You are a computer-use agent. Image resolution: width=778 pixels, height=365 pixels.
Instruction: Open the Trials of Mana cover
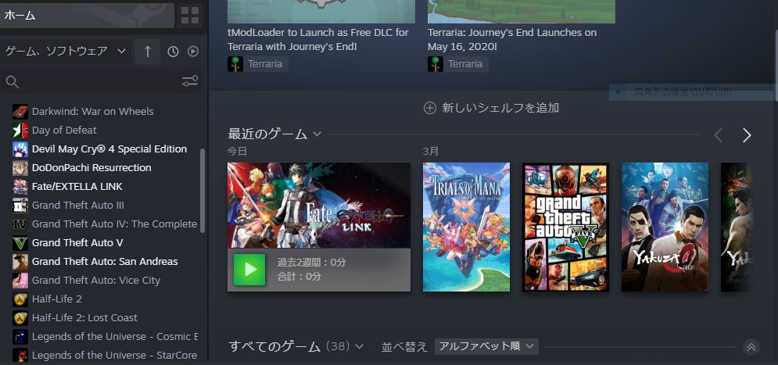click(466, 227)
